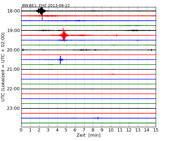
Task: Select the large red seismic burst below the 19:00 trace
Action: [64, 35]
